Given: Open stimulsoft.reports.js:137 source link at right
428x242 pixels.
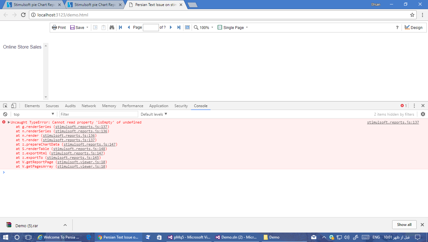Looking at the screenshot, I should click(393, 122).
